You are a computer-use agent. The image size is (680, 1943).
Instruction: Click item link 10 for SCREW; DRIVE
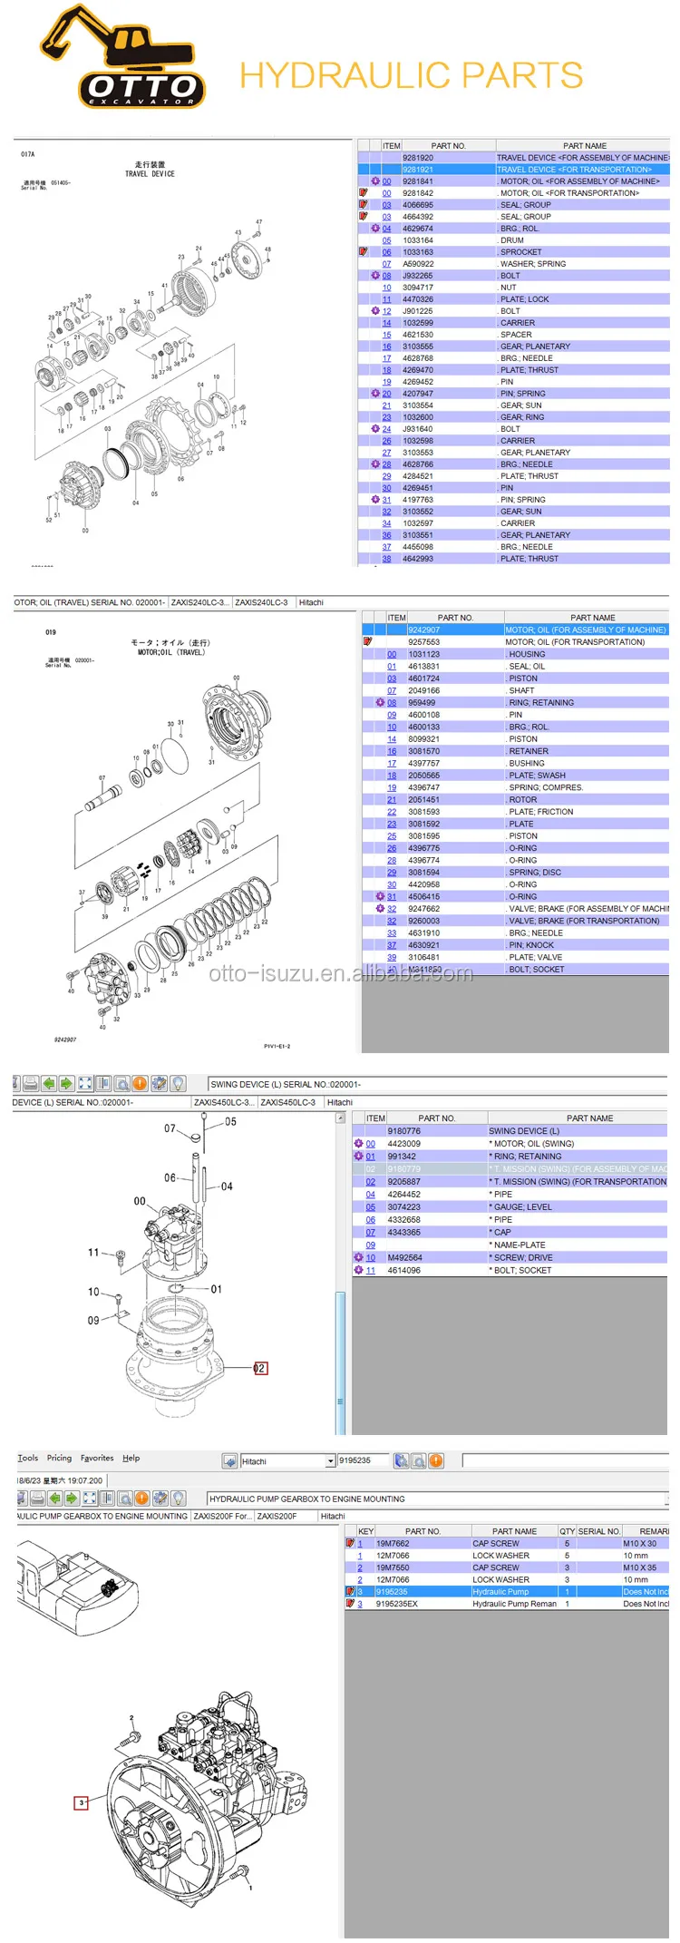(x=370, y=1258)
